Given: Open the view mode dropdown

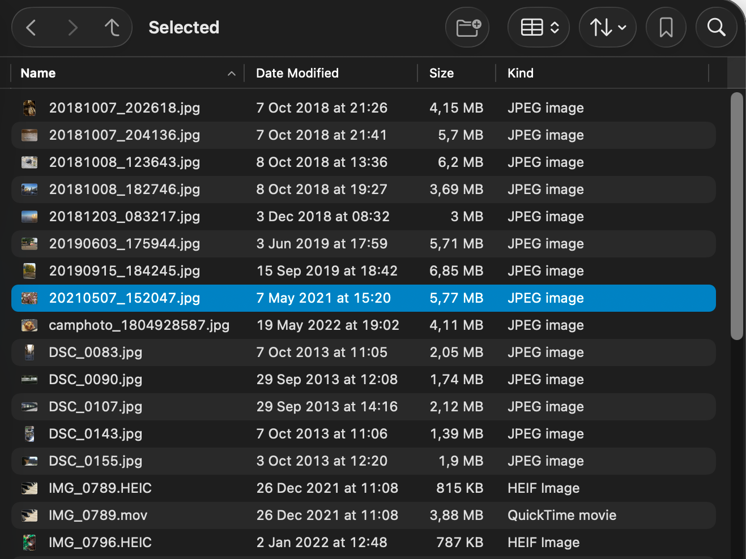Looking at the screenshot, I should pos(539,27).
